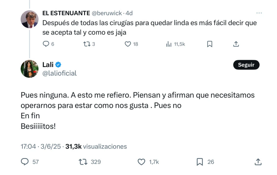Viewport: 277px width, 175px height.
Task: Open the 17:04 · 3/6/25 timestamp
Action: 41,146
